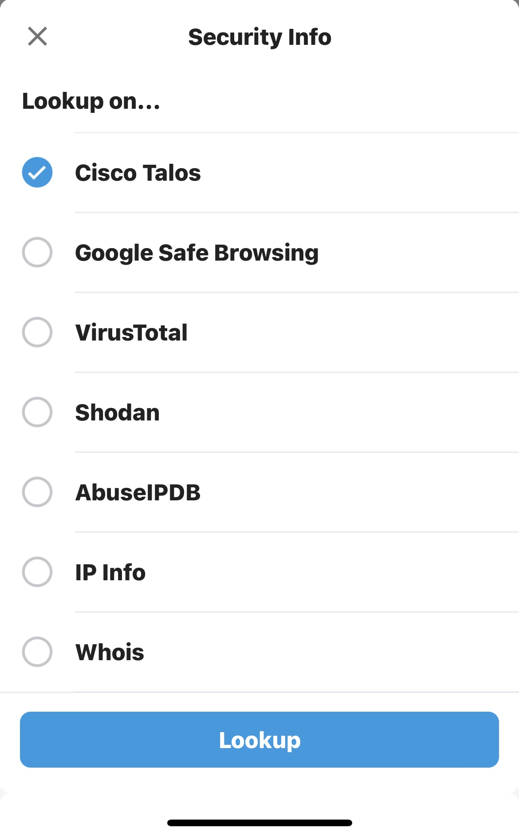The image size is (519, 836).
Task: Close the Security Info sheet
Action: [x=37, y=36]
